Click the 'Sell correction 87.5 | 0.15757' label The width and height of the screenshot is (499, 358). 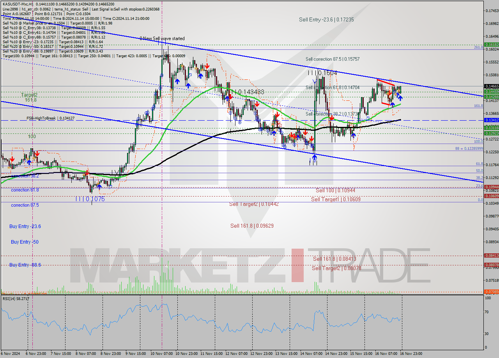[333, 59]
